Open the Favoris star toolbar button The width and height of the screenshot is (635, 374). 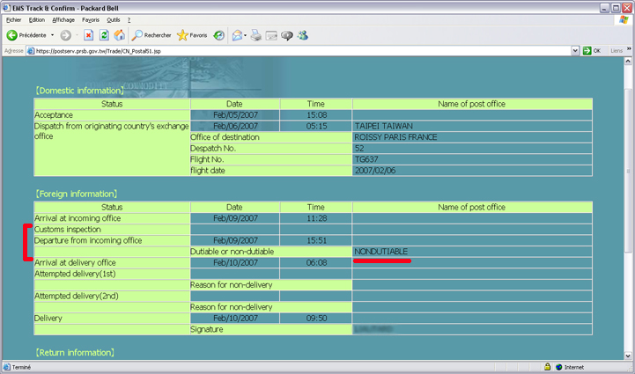tap(192, 35)
